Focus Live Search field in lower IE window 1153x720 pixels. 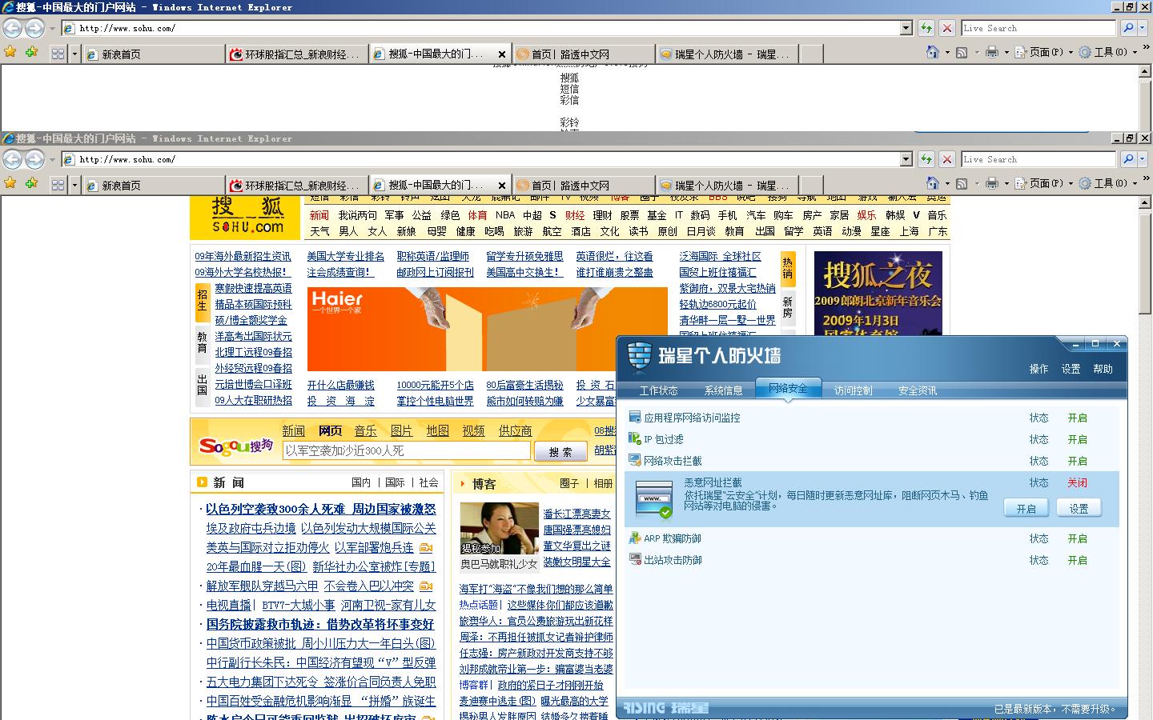click(x=1039, y=159)
